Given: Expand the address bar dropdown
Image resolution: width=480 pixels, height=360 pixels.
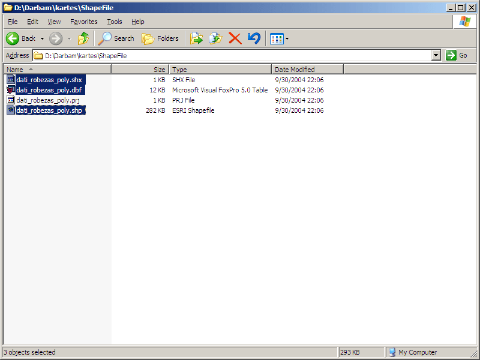Looking at the screenshot, I should coord(436,56).
